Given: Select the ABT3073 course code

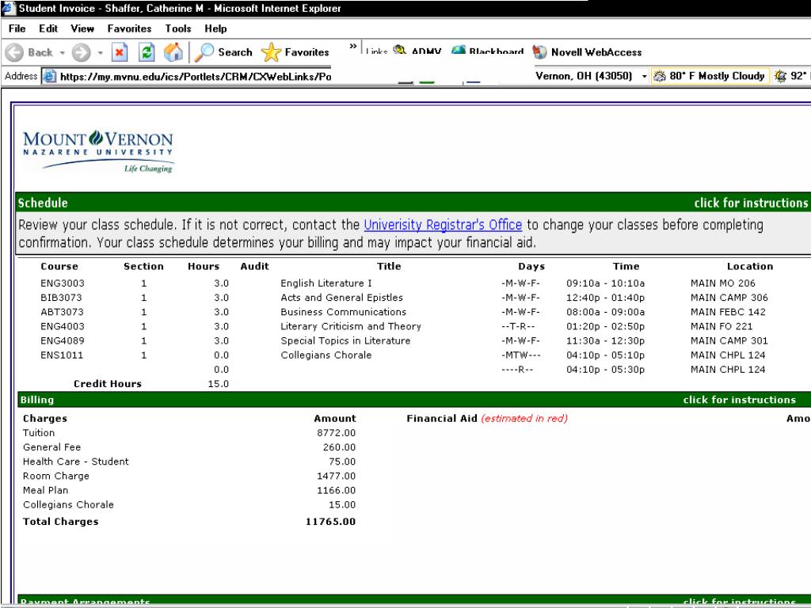Looking at the screenshot, I should [x=62, y=312].
